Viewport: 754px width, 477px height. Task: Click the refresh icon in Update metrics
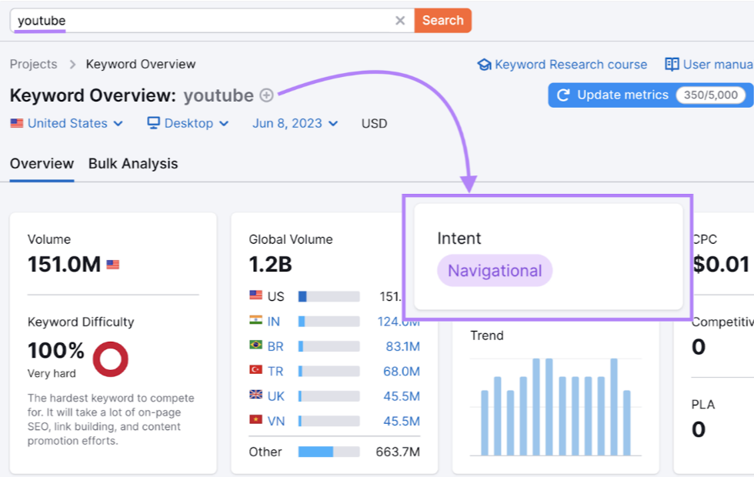coord(563,95)
